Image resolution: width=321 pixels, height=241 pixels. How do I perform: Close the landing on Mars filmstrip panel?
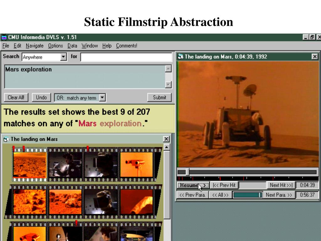(x=166, y=139)
